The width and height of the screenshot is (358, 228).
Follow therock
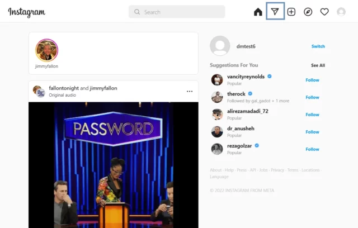312,97
